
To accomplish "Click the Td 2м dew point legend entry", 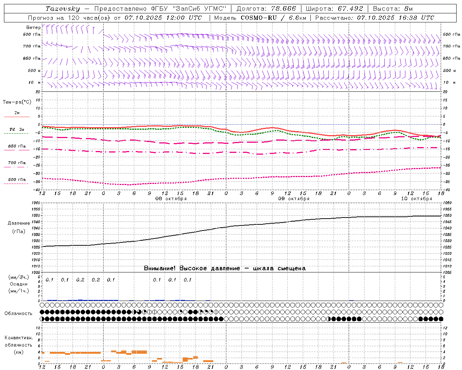I will point(17,129).
